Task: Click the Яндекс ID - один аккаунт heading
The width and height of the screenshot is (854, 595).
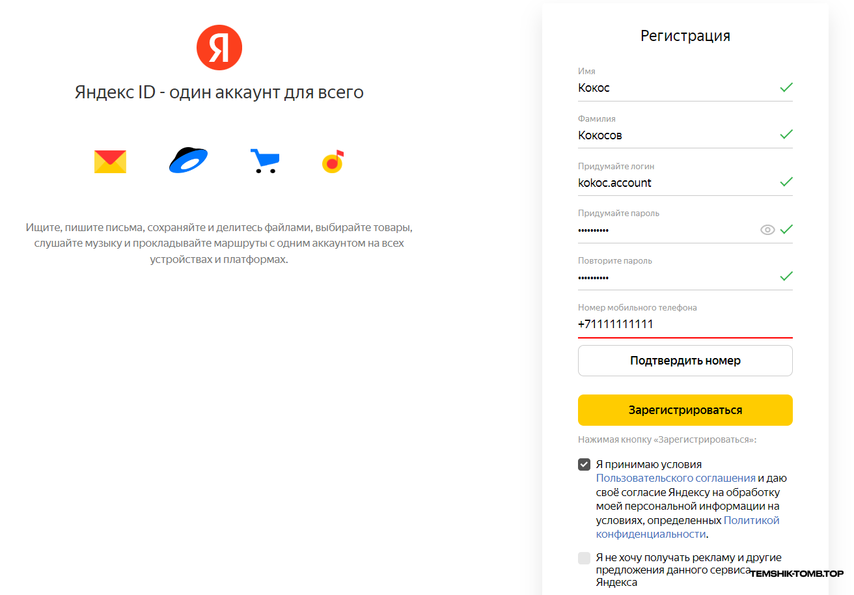Action: tap(219, 92)
